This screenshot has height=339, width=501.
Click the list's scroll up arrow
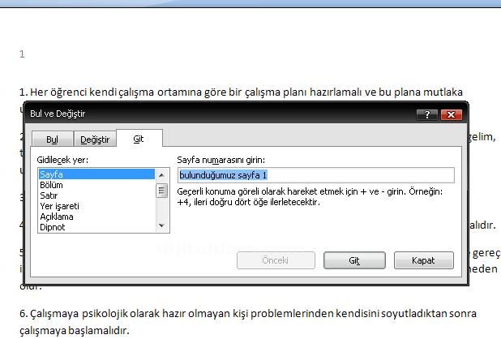click(x=161, y=175)
